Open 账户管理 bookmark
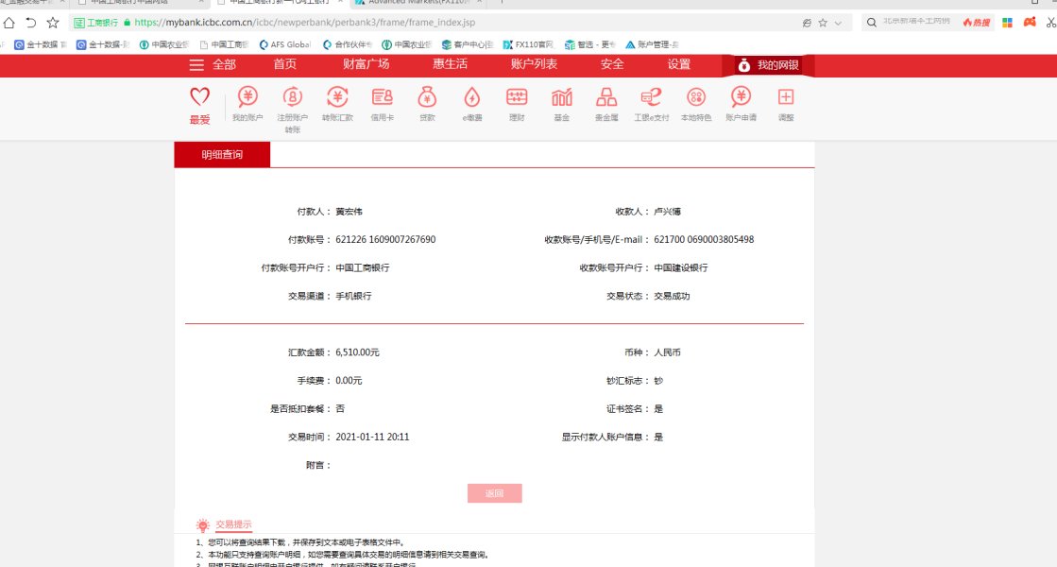The image size is (1057, 567). pyautogui.click(x=652, y=44)
